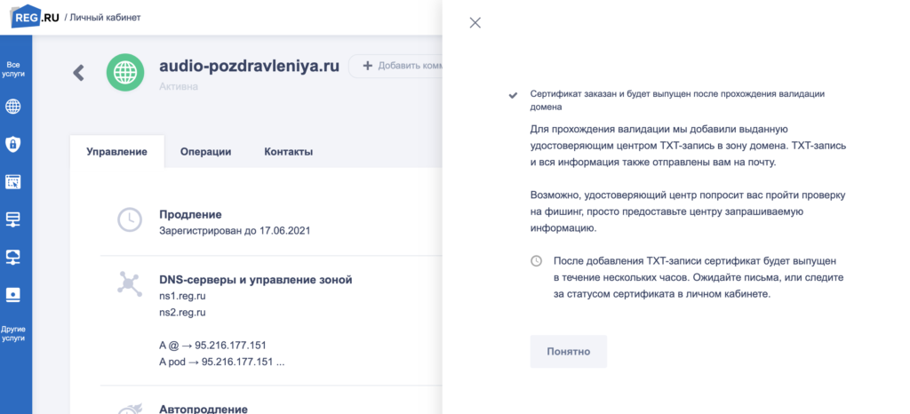Screen dimensions: 910x414
Task: Click the ns1.reg.ru text
Action: point(182,297)
